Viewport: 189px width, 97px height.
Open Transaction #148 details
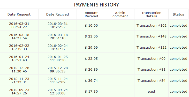[152, 36]
